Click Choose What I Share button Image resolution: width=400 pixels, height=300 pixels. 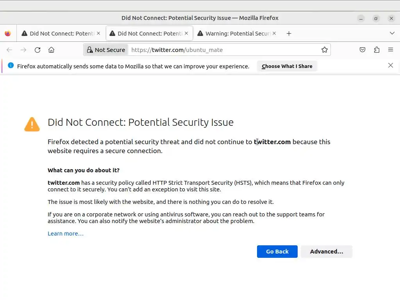287,66
